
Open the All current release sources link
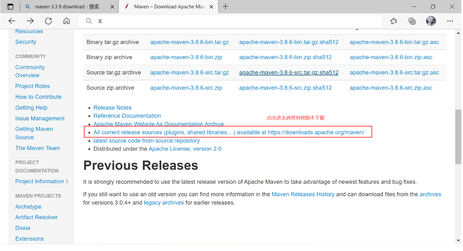tap(229, 132)
